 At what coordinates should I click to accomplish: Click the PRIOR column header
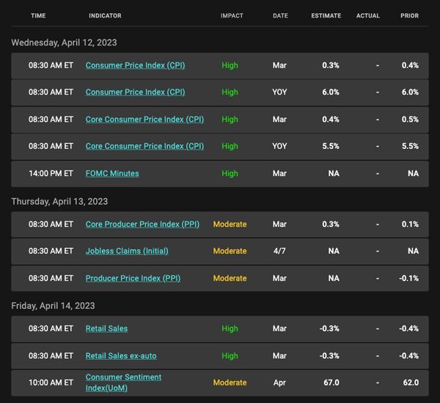tap(409, 15)
